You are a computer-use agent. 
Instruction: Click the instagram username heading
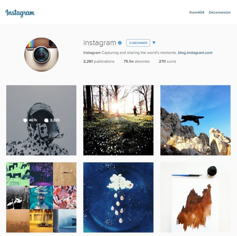[100, 43]
